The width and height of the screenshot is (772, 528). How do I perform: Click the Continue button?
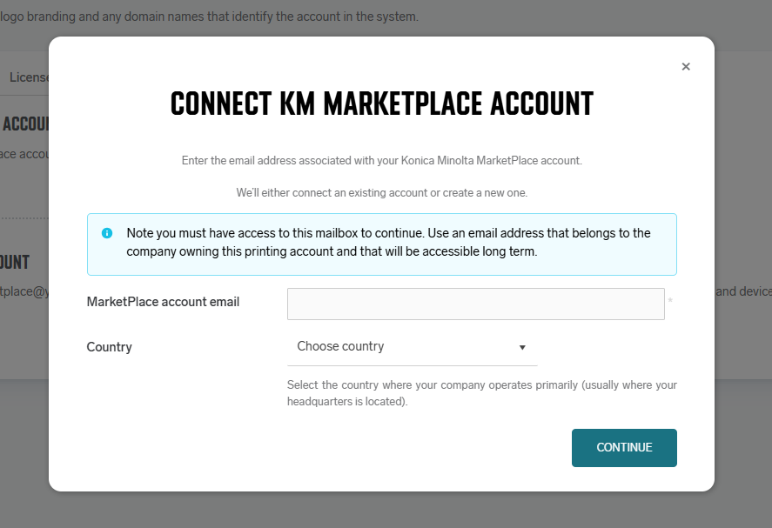pos(624,448)
